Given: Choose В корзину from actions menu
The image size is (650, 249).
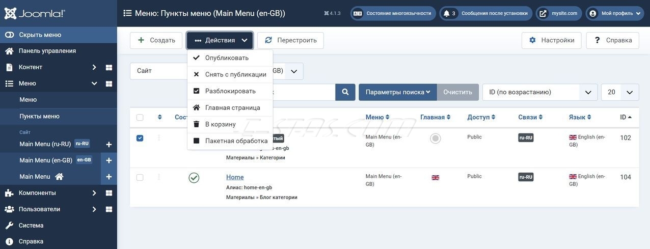Looking at the screenshot, I should tap(230, 124).
